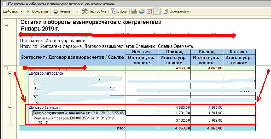Click the Печать print button
Viewport: 271px width, 139px height.
tap(62, 12)
